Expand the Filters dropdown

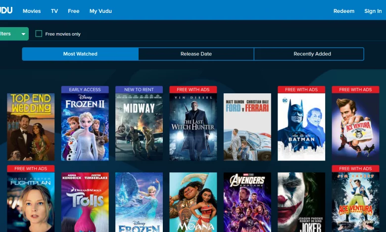coord(14,34)
